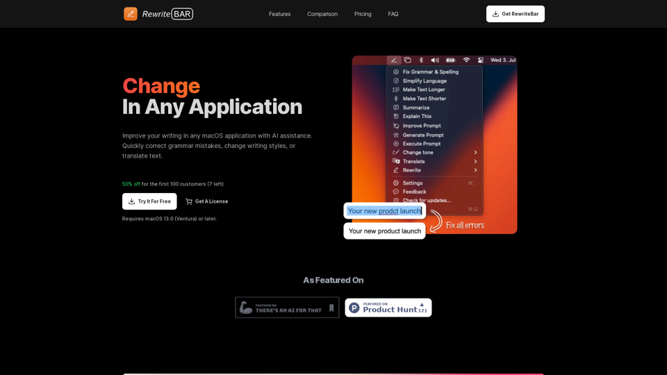
Task: Click the volume speaker icon in menu bar
Action: click(435, 60)
